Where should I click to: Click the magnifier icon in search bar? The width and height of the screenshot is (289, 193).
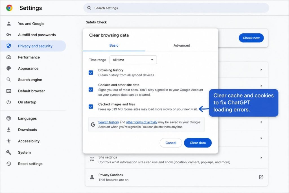coord(89,8)
